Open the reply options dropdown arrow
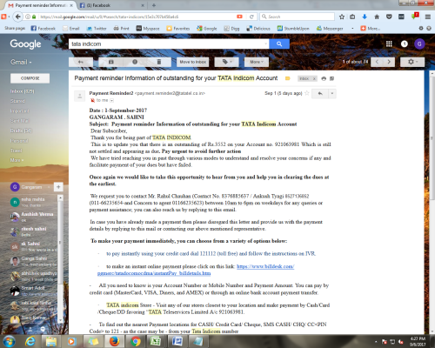435x348 pixels. tap(332, 93)
